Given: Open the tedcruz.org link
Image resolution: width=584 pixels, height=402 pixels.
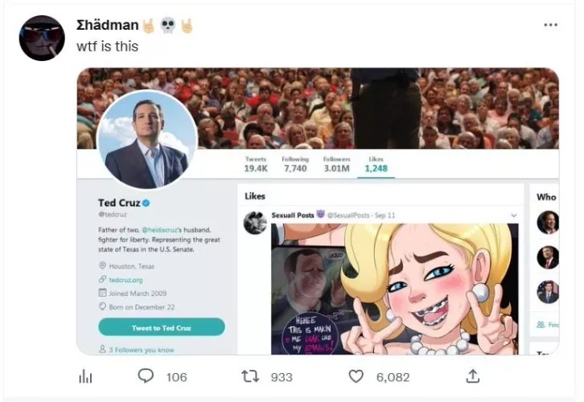Looking at the screenshot, I should (125, 280).
